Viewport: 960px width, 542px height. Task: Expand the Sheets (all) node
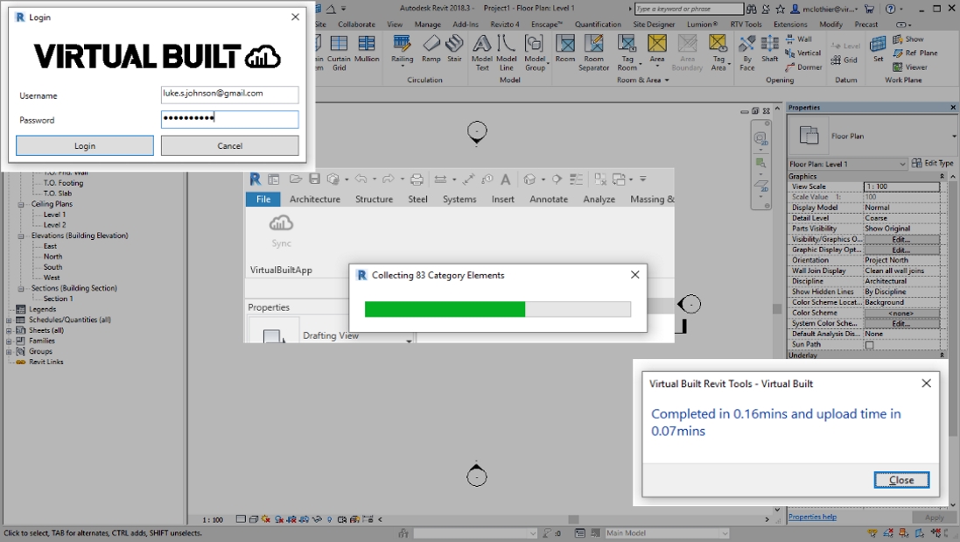9,331
